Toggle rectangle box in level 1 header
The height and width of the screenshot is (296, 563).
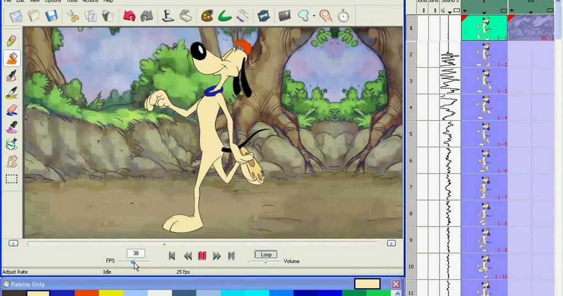click(x=504, y=11)
